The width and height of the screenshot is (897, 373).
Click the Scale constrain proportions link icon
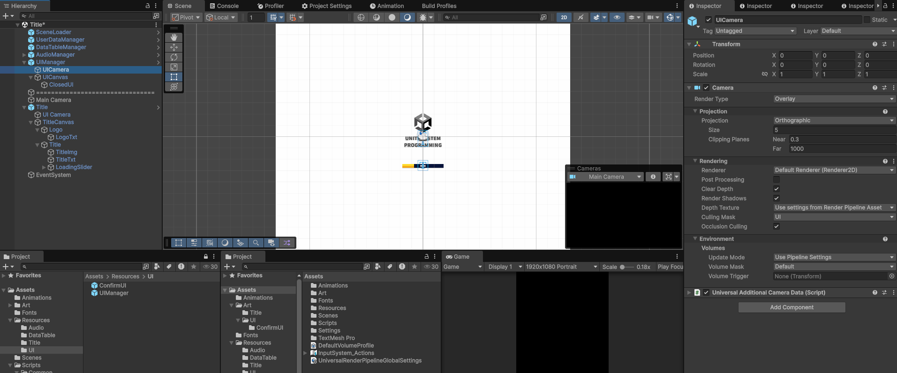[765, 74]
